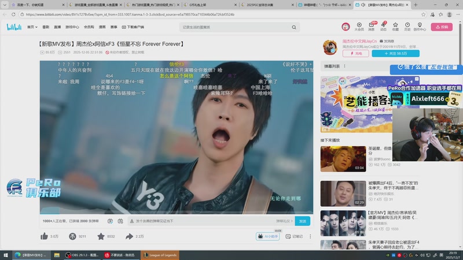Viewport: 463px width, 260px height.
Task: Open the 直播 nav item
Action: click(x=57, y=27)
